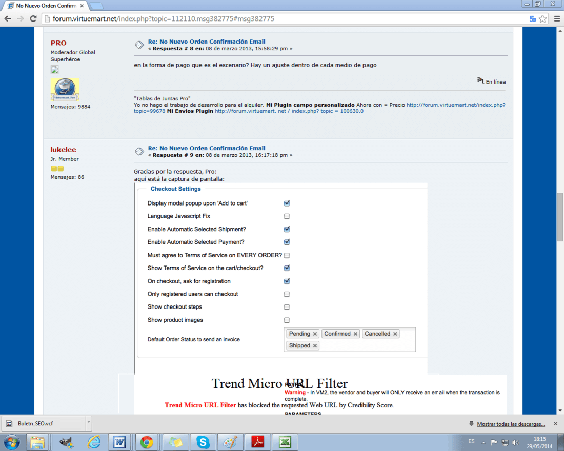This screenshot has width=564, height=451.
Task: Toggle the Language Javascript Fix checkbox
Action: tap(287, 216)
